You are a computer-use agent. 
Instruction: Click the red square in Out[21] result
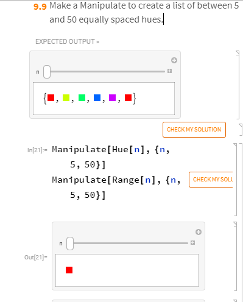click(69, 270)
